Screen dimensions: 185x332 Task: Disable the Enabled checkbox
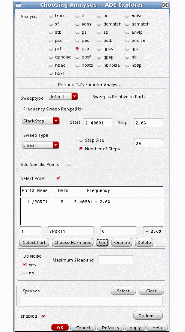(x=44, y=316)
